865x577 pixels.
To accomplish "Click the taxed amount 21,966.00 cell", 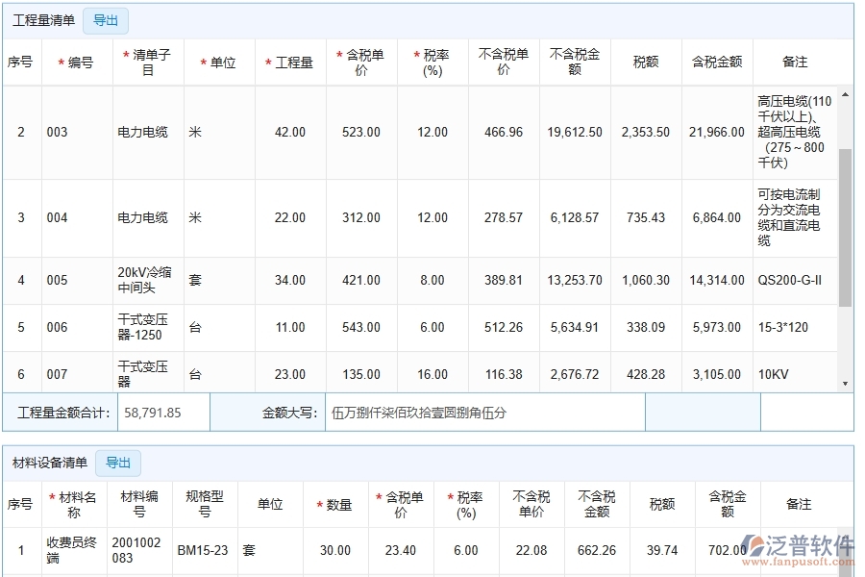I will [717, 133].
